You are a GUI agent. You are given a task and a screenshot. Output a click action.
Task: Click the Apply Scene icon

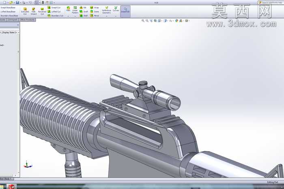(181, 21)
